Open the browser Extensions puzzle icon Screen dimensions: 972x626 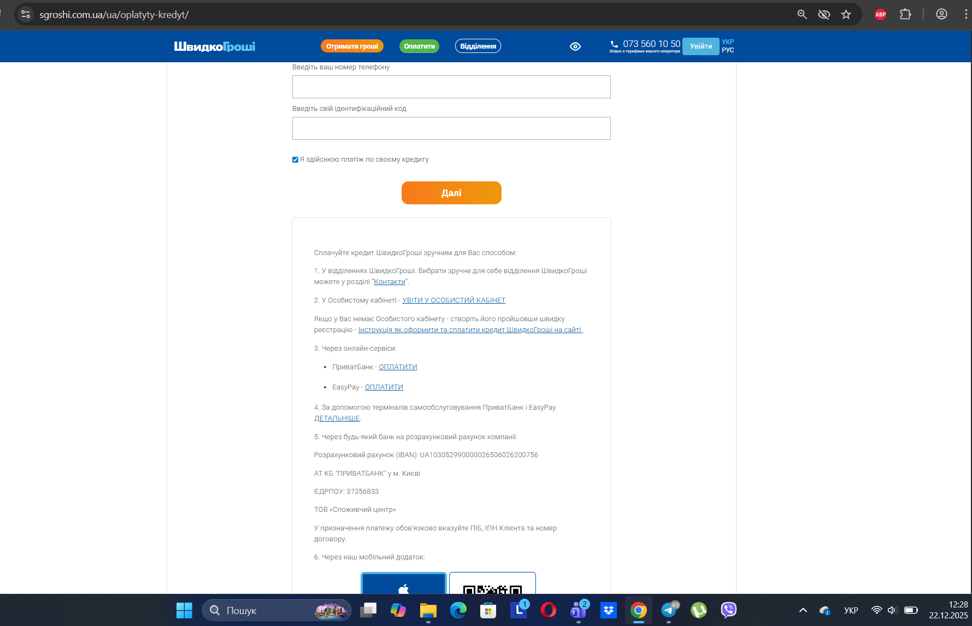click(905, 15)
